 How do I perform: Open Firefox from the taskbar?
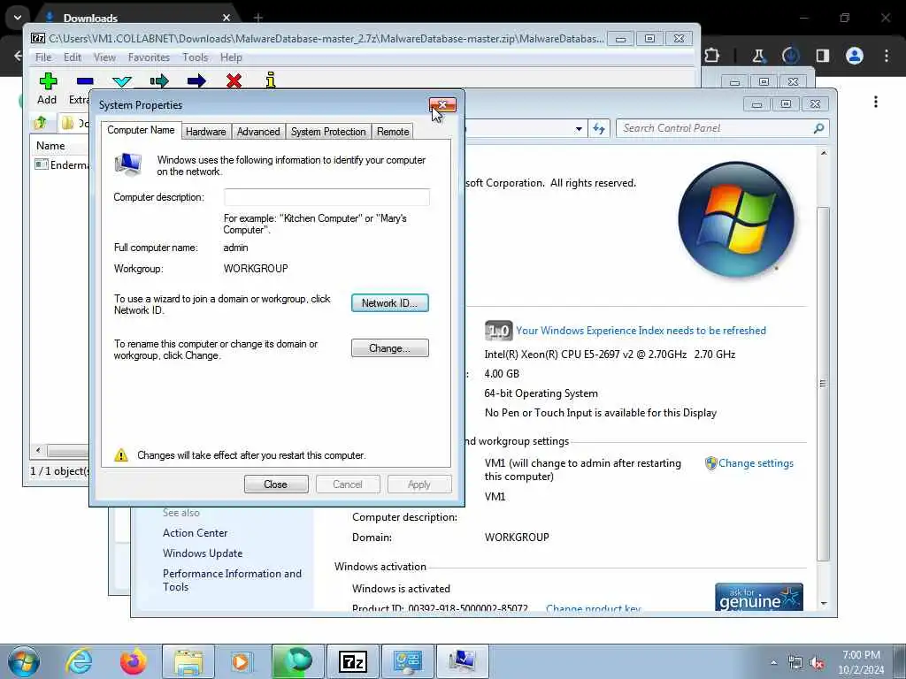point(133,661)
